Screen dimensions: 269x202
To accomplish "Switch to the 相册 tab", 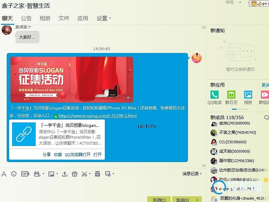I will pos(45,18).
